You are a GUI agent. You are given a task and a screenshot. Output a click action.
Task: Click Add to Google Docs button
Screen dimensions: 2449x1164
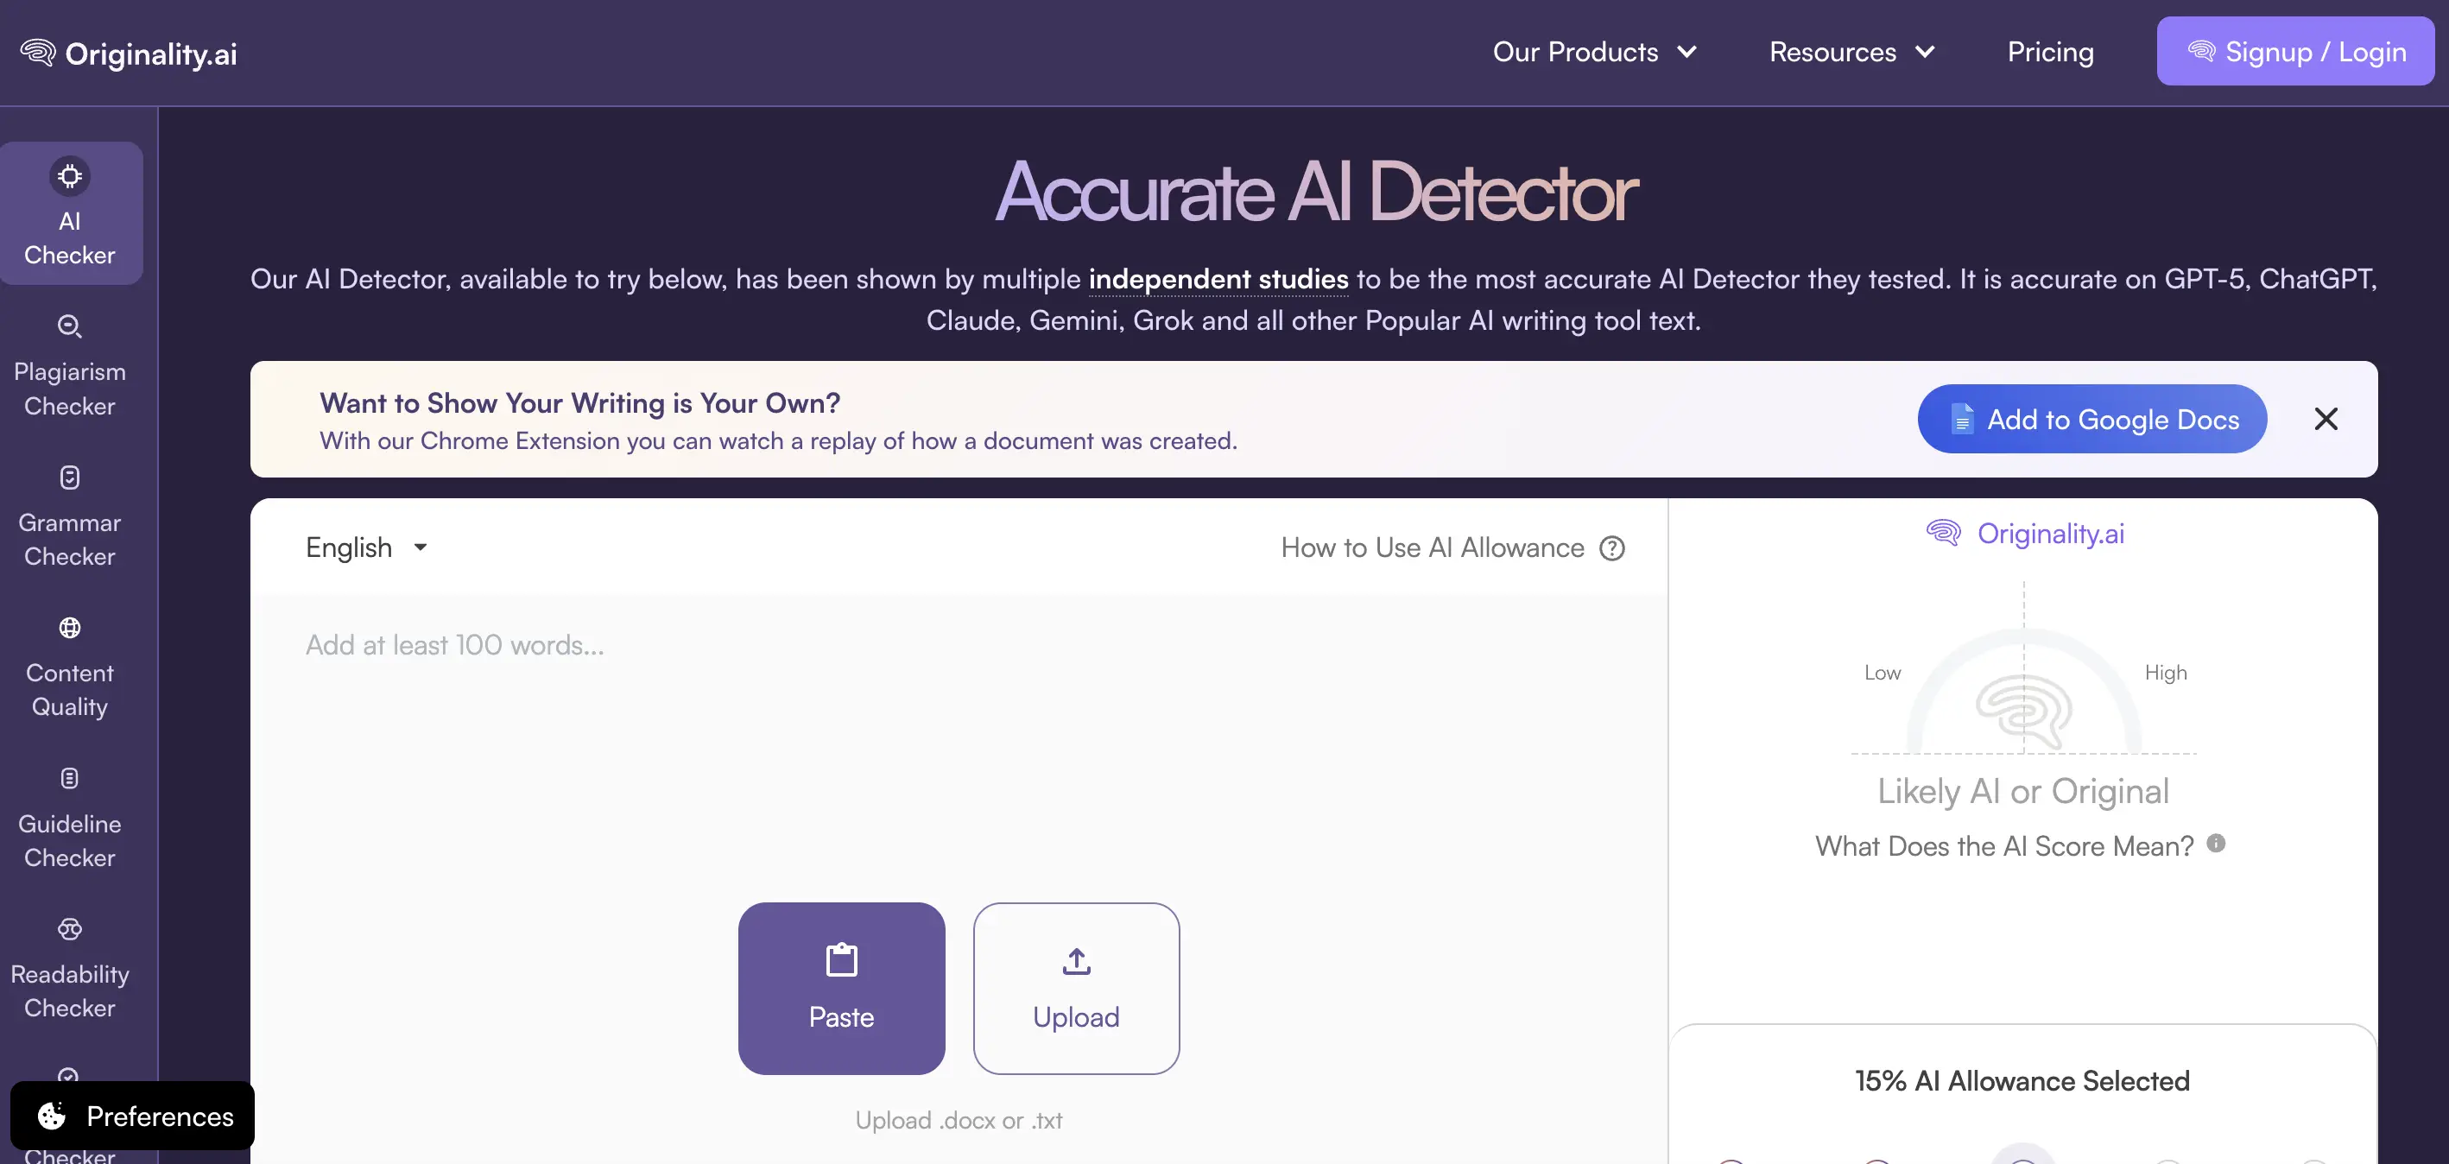[x=2091, y=419]
